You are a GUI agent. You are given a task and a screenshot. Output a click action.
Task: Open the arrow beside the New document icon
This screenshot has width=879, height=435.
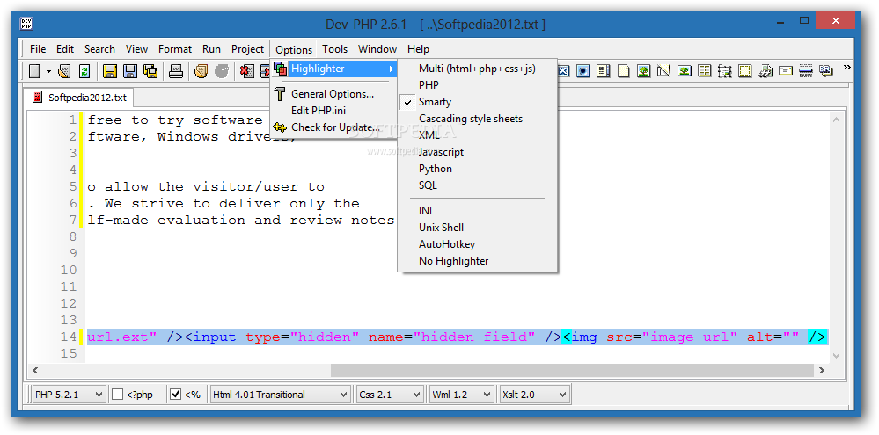(x=48, y=71)
